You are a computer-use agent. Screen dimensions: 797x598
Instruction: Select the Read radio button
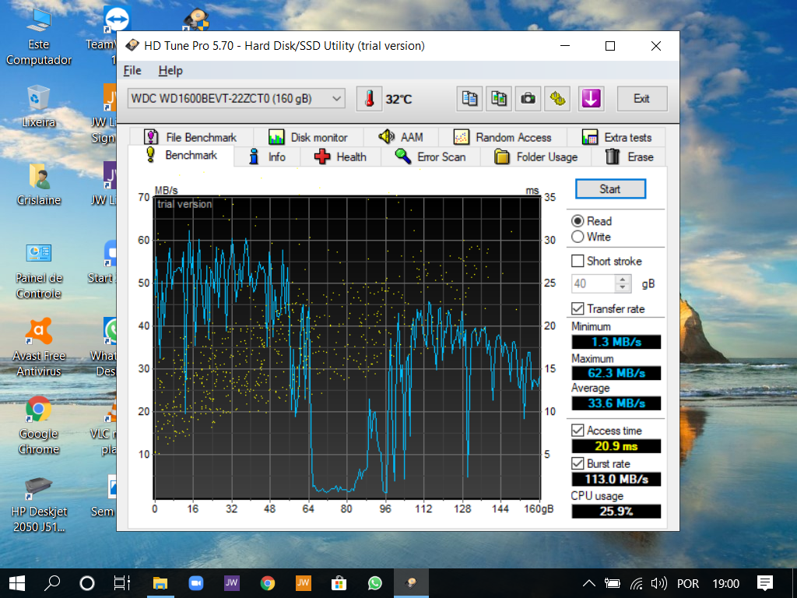click(x=578, y=221)
